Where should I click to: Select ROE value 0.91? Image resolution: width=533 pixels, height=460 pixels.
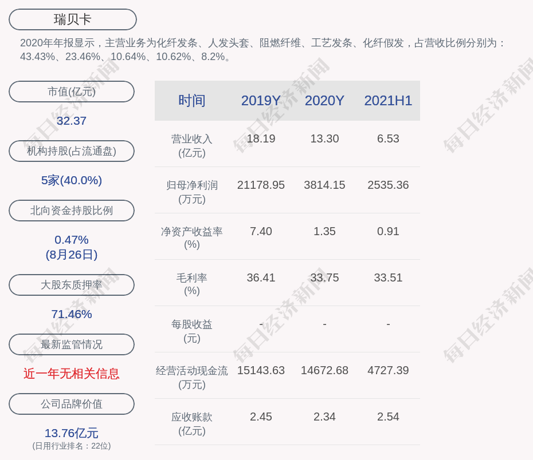[x=388, y=231]
